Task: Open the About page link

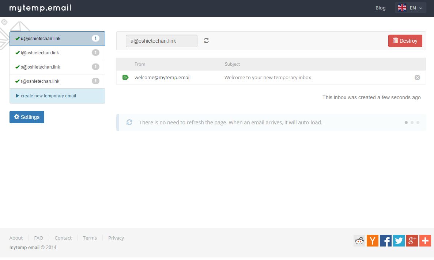Action: tap(16, 238)
